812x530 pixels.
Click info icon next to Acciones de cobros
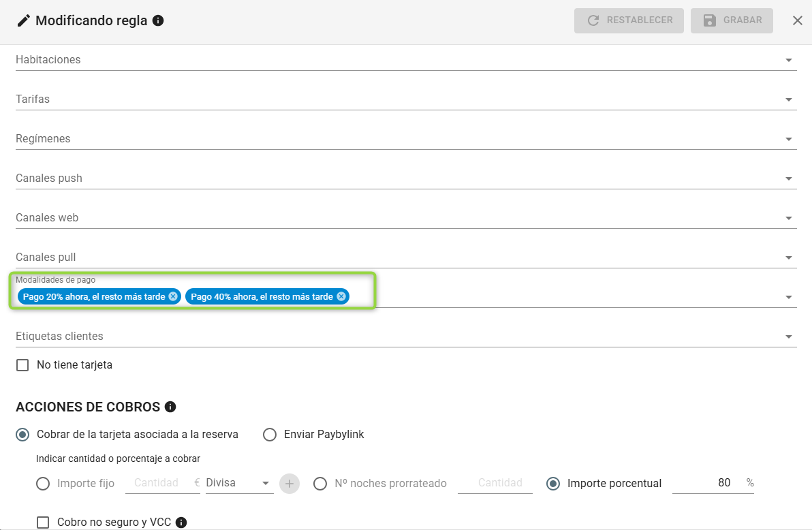click(x=170, y=407)
